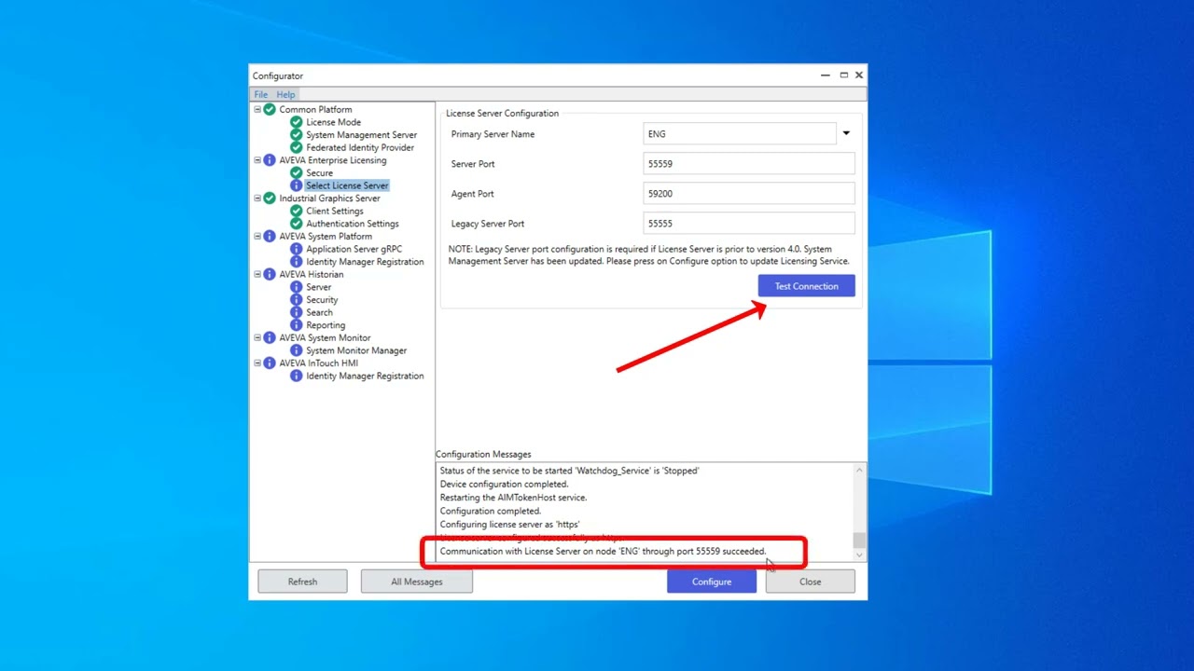Click green check icon beside Secure

coord(296,172)
